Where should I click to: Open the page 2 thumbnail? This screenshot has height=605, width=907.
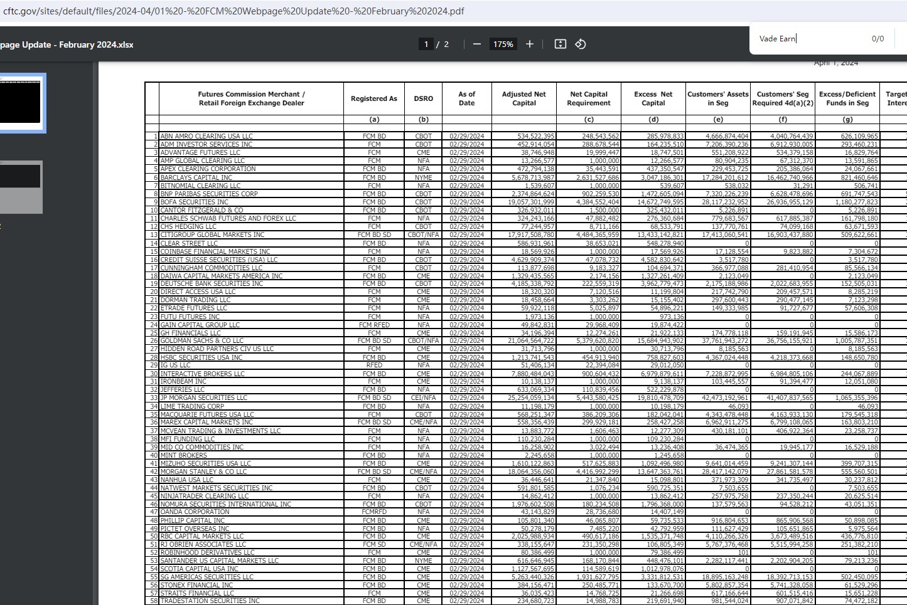click(x=20, y=187)
